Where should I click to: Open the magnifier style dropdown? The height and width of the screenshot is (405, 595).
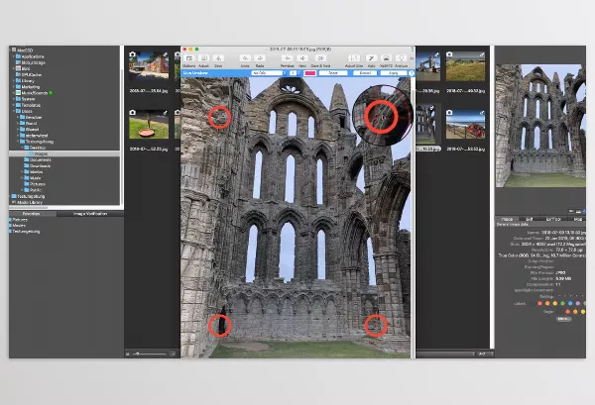point(268,73)
